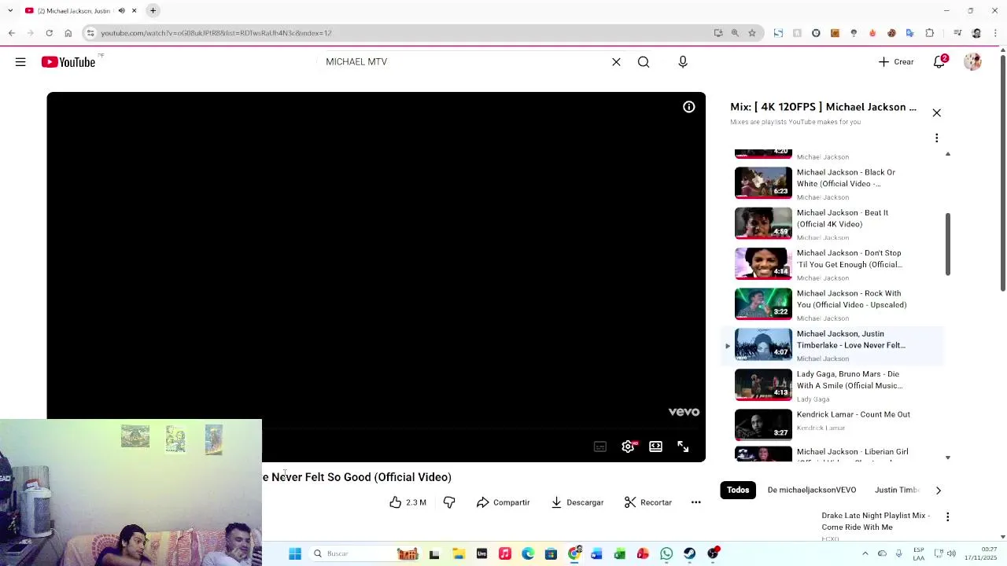
Task: Go to browser home page
Action: tap(68, 33)
